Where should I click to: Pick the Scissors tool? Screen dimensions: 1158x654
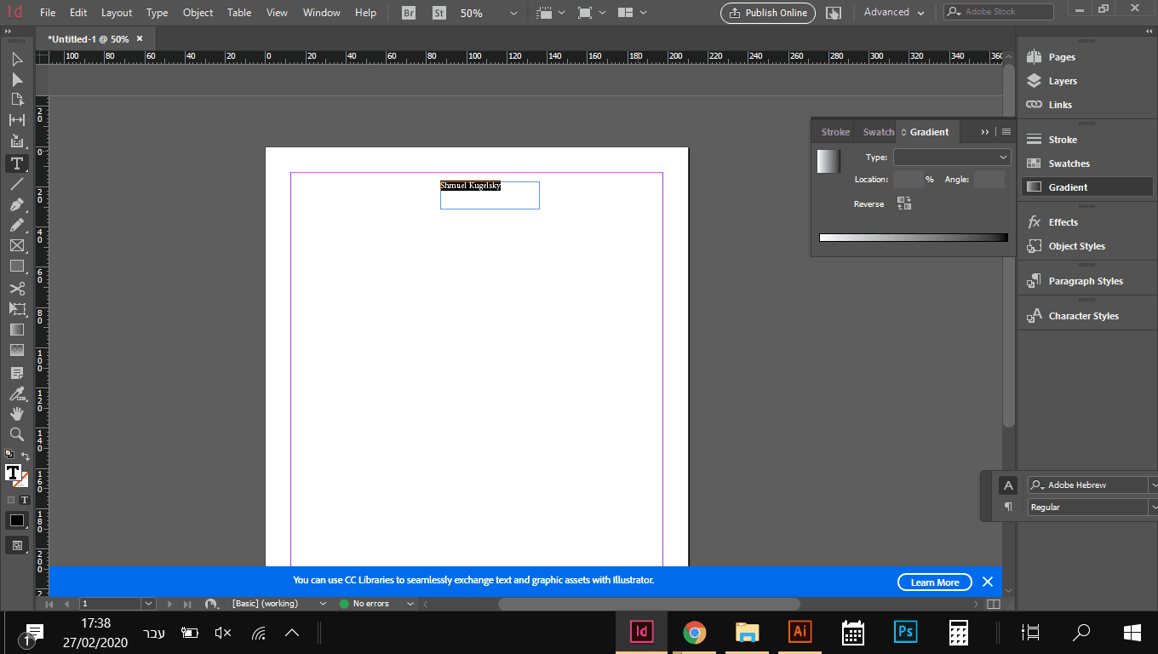pos(16,289)
